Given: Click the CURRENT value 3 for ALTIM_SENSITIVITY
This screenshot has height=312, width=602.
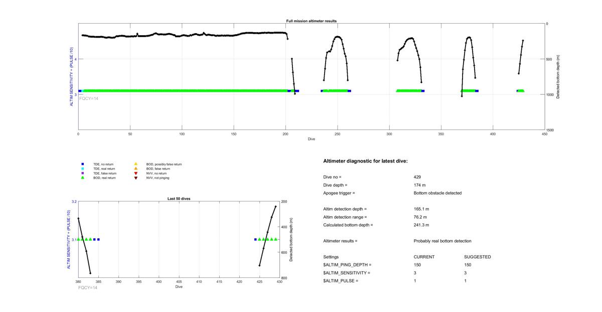Looking at the screenshot, I should tap(415, 273).
